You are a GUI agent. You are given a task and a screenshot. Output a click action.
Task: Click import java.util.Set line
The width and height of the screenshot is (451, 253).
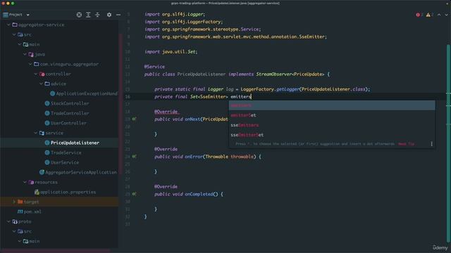[x=171, y=51]
